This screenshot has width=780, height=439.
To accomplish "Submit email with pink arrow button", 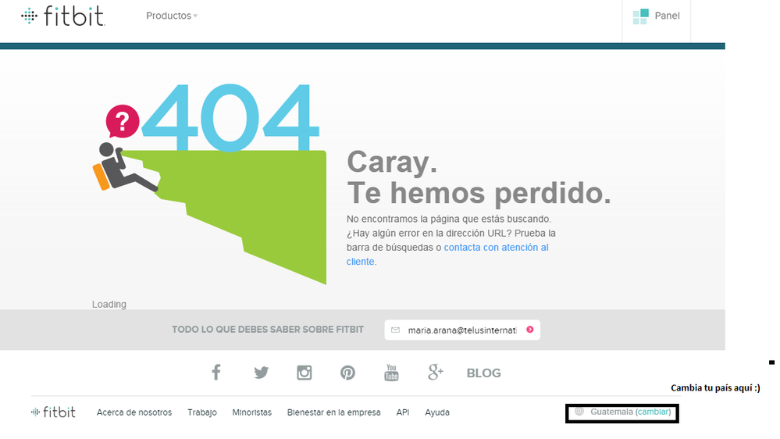I will point(530,330).
